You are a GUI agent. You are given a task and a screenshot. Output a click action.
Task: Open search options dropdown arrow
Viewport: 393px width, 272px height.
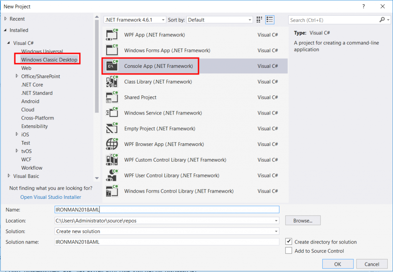(x=388, y=20)
